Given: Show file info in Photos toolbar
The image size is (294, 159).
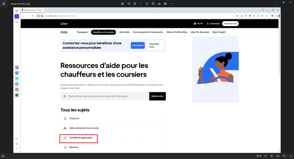Looking at the screenshot, I should [x=147, y=4].
